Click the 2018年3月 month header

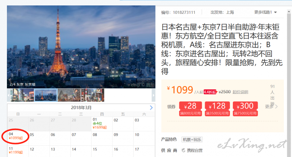(x=81, y=108)
